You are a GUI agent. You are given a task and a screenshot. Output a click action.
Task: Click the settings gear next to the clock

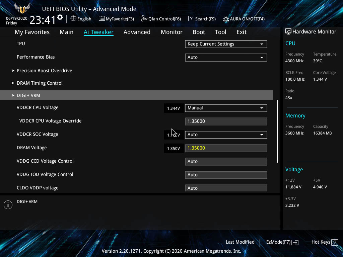[x=60, y=17]
